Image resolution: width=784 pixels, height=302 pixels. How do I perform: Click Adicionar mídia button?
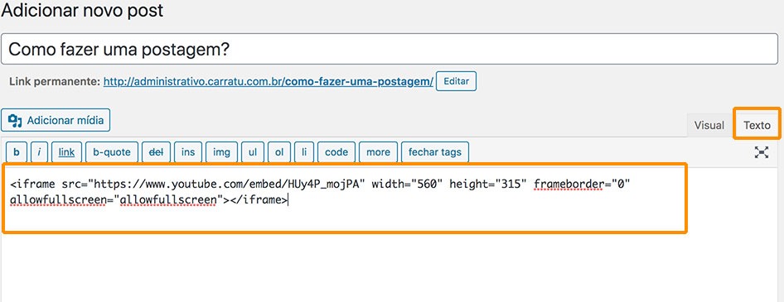coord(56,120)
